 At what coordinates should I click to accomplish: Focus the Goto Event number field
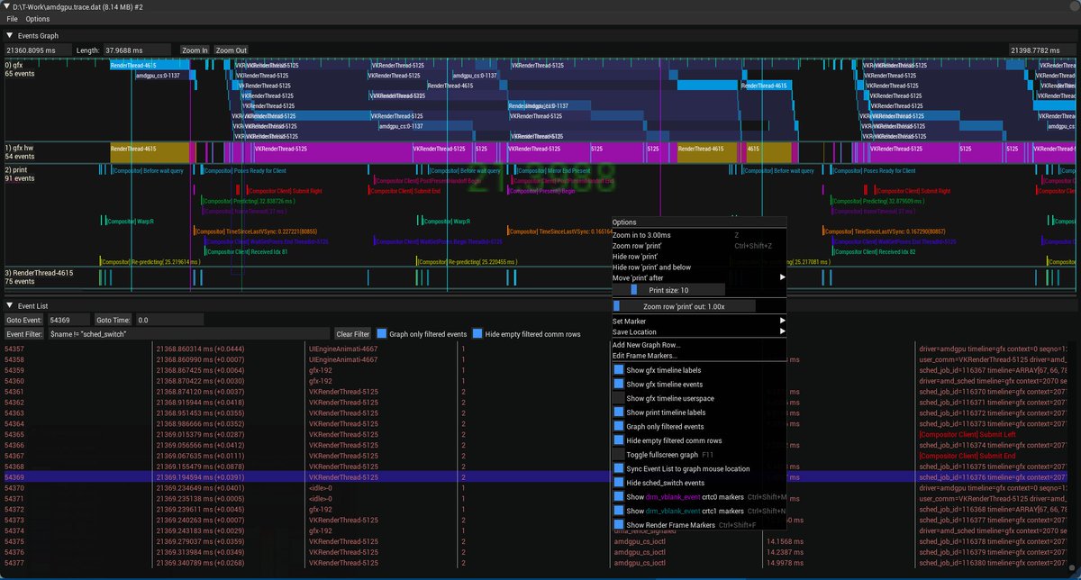click(x=68, y=320)
